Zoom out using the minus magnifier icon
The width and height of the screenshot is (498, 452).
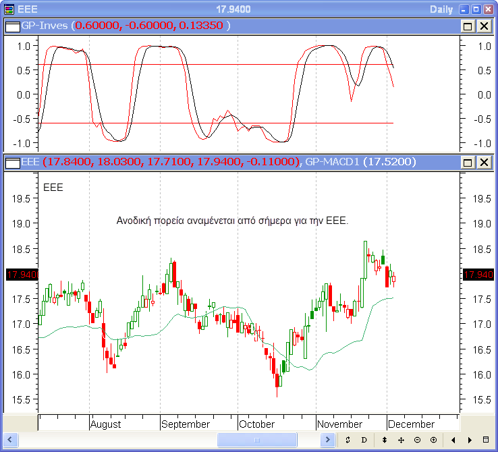click(x=417, y=440)
